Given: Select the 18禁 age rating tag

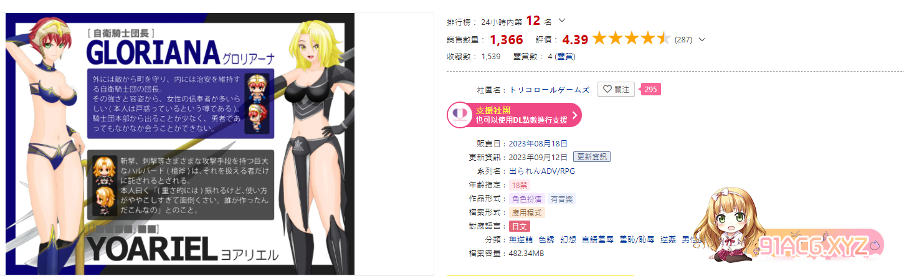Looking at the screenshot, I should (x=518, y=185).
